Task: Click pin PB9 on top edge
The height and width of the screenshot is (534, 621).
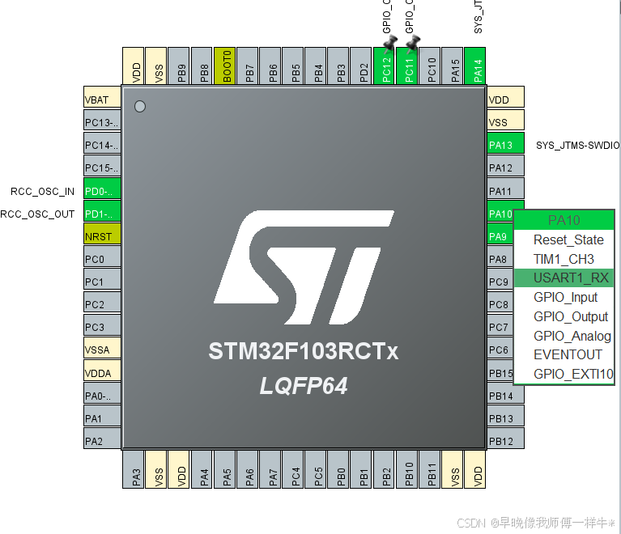Action: (x=179, y=66)
